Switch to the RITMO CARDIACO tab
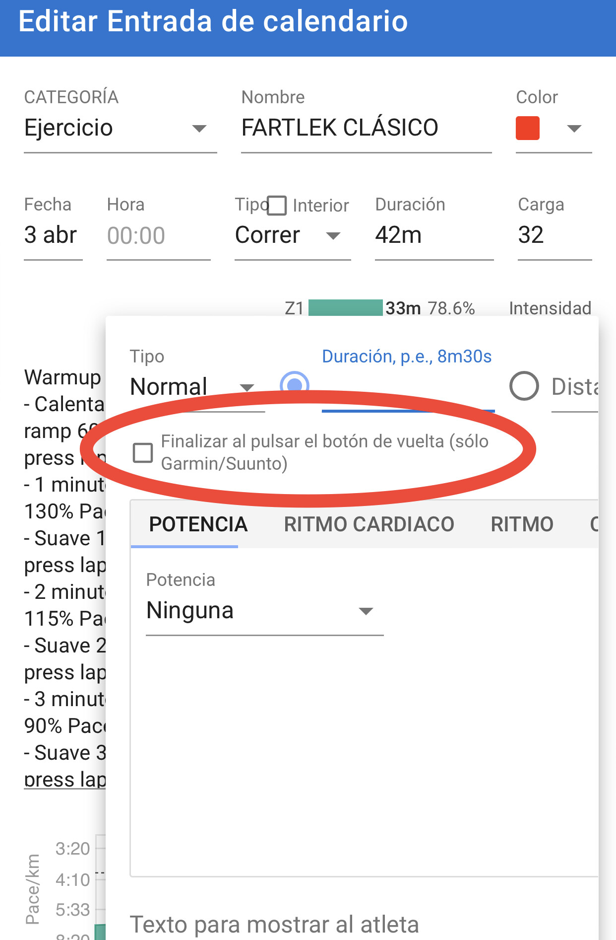This screenshot has width=616, height=940. (369, 524)
